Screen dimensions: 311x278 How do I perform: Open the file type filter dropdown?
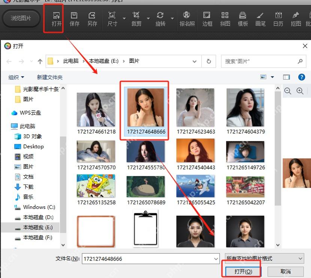coord(264,259)
